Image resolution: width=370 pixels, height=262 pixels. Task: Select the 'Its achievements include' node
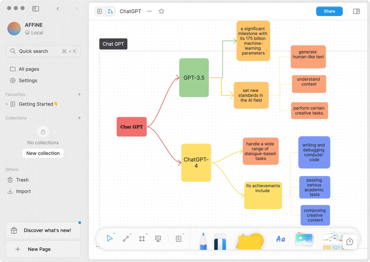(263, 195)
